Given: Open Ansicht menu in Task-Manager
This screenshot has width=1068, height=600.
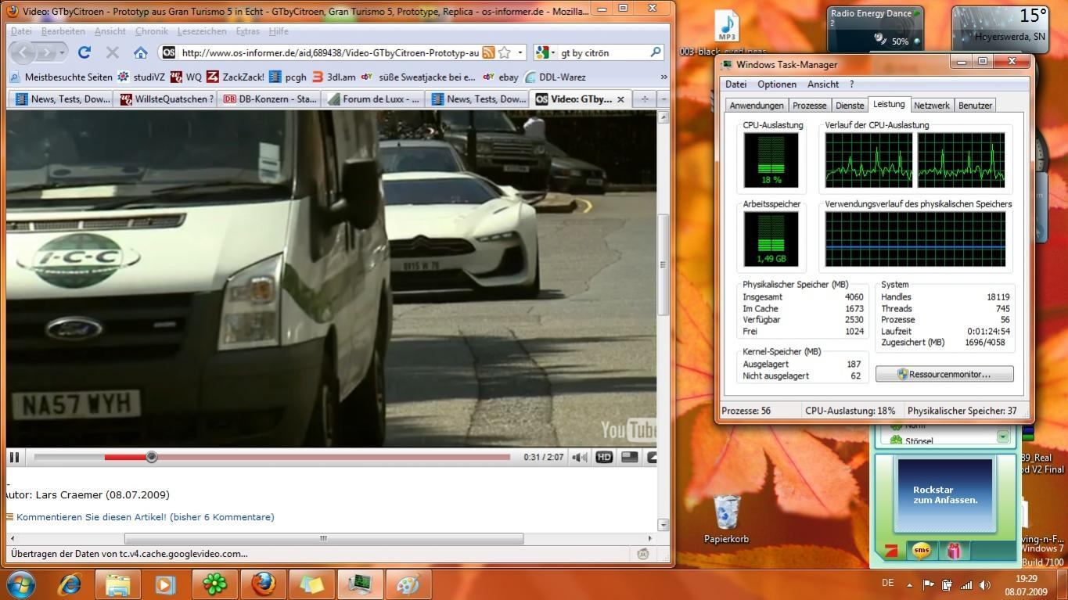Looking at the screenshot, I should [x=823, y=84].
